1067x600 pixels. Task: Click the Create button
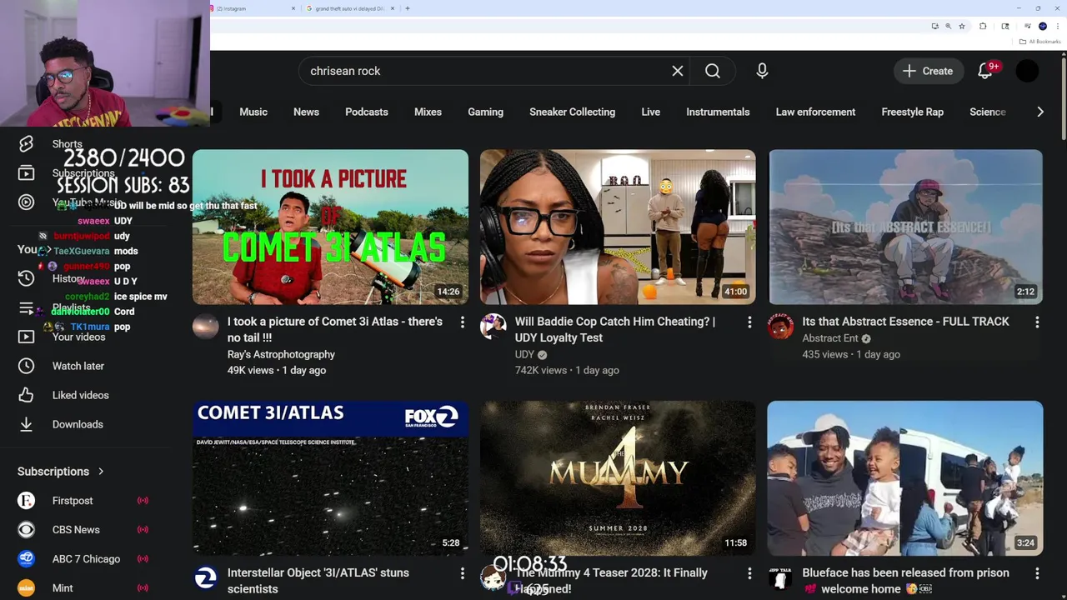click(928, 71)
